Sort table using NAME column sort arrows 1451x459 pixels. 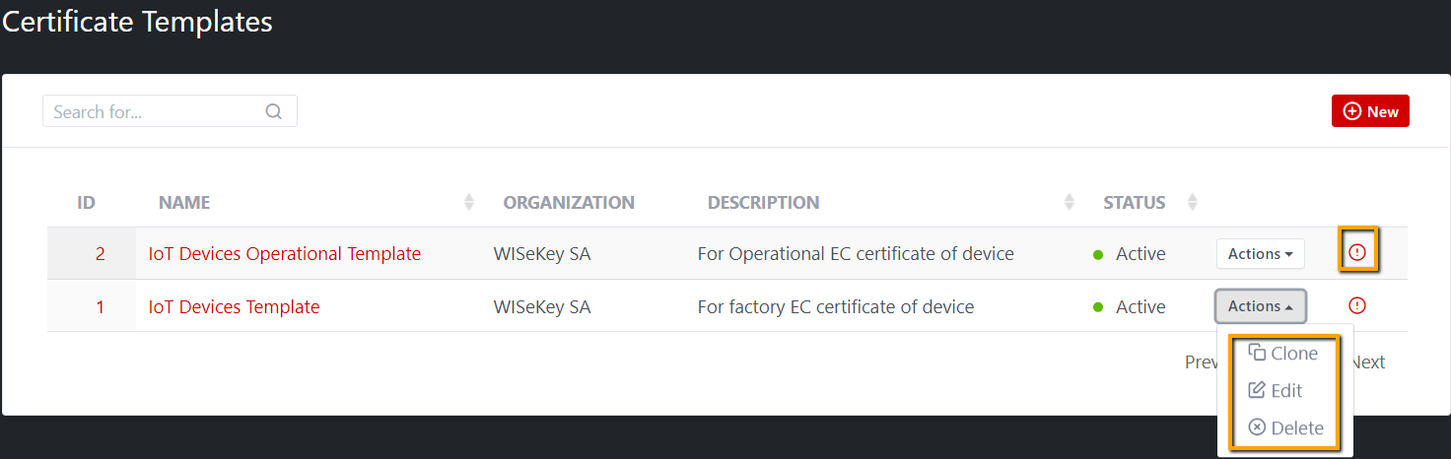pyautogui.click(x=469, y=202)
